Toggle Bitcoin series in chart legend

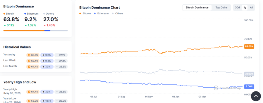tap(85, 14)
